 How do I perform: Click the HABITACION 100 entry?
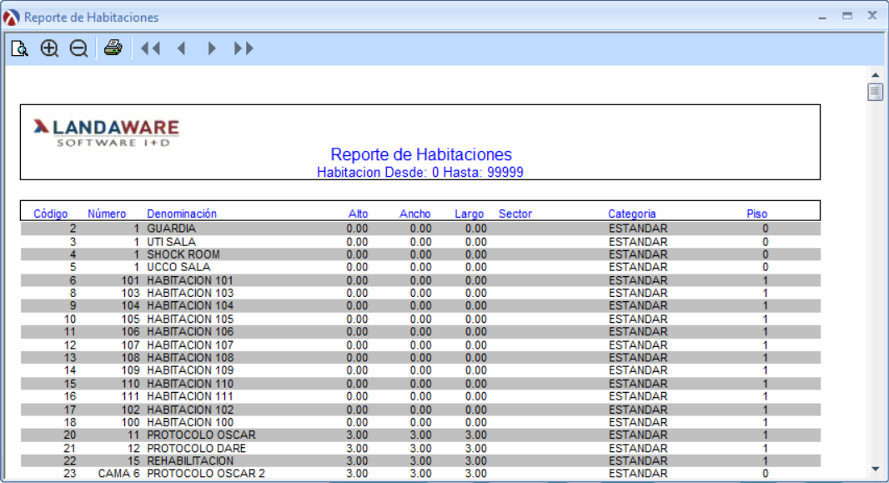tap(190, 422)
